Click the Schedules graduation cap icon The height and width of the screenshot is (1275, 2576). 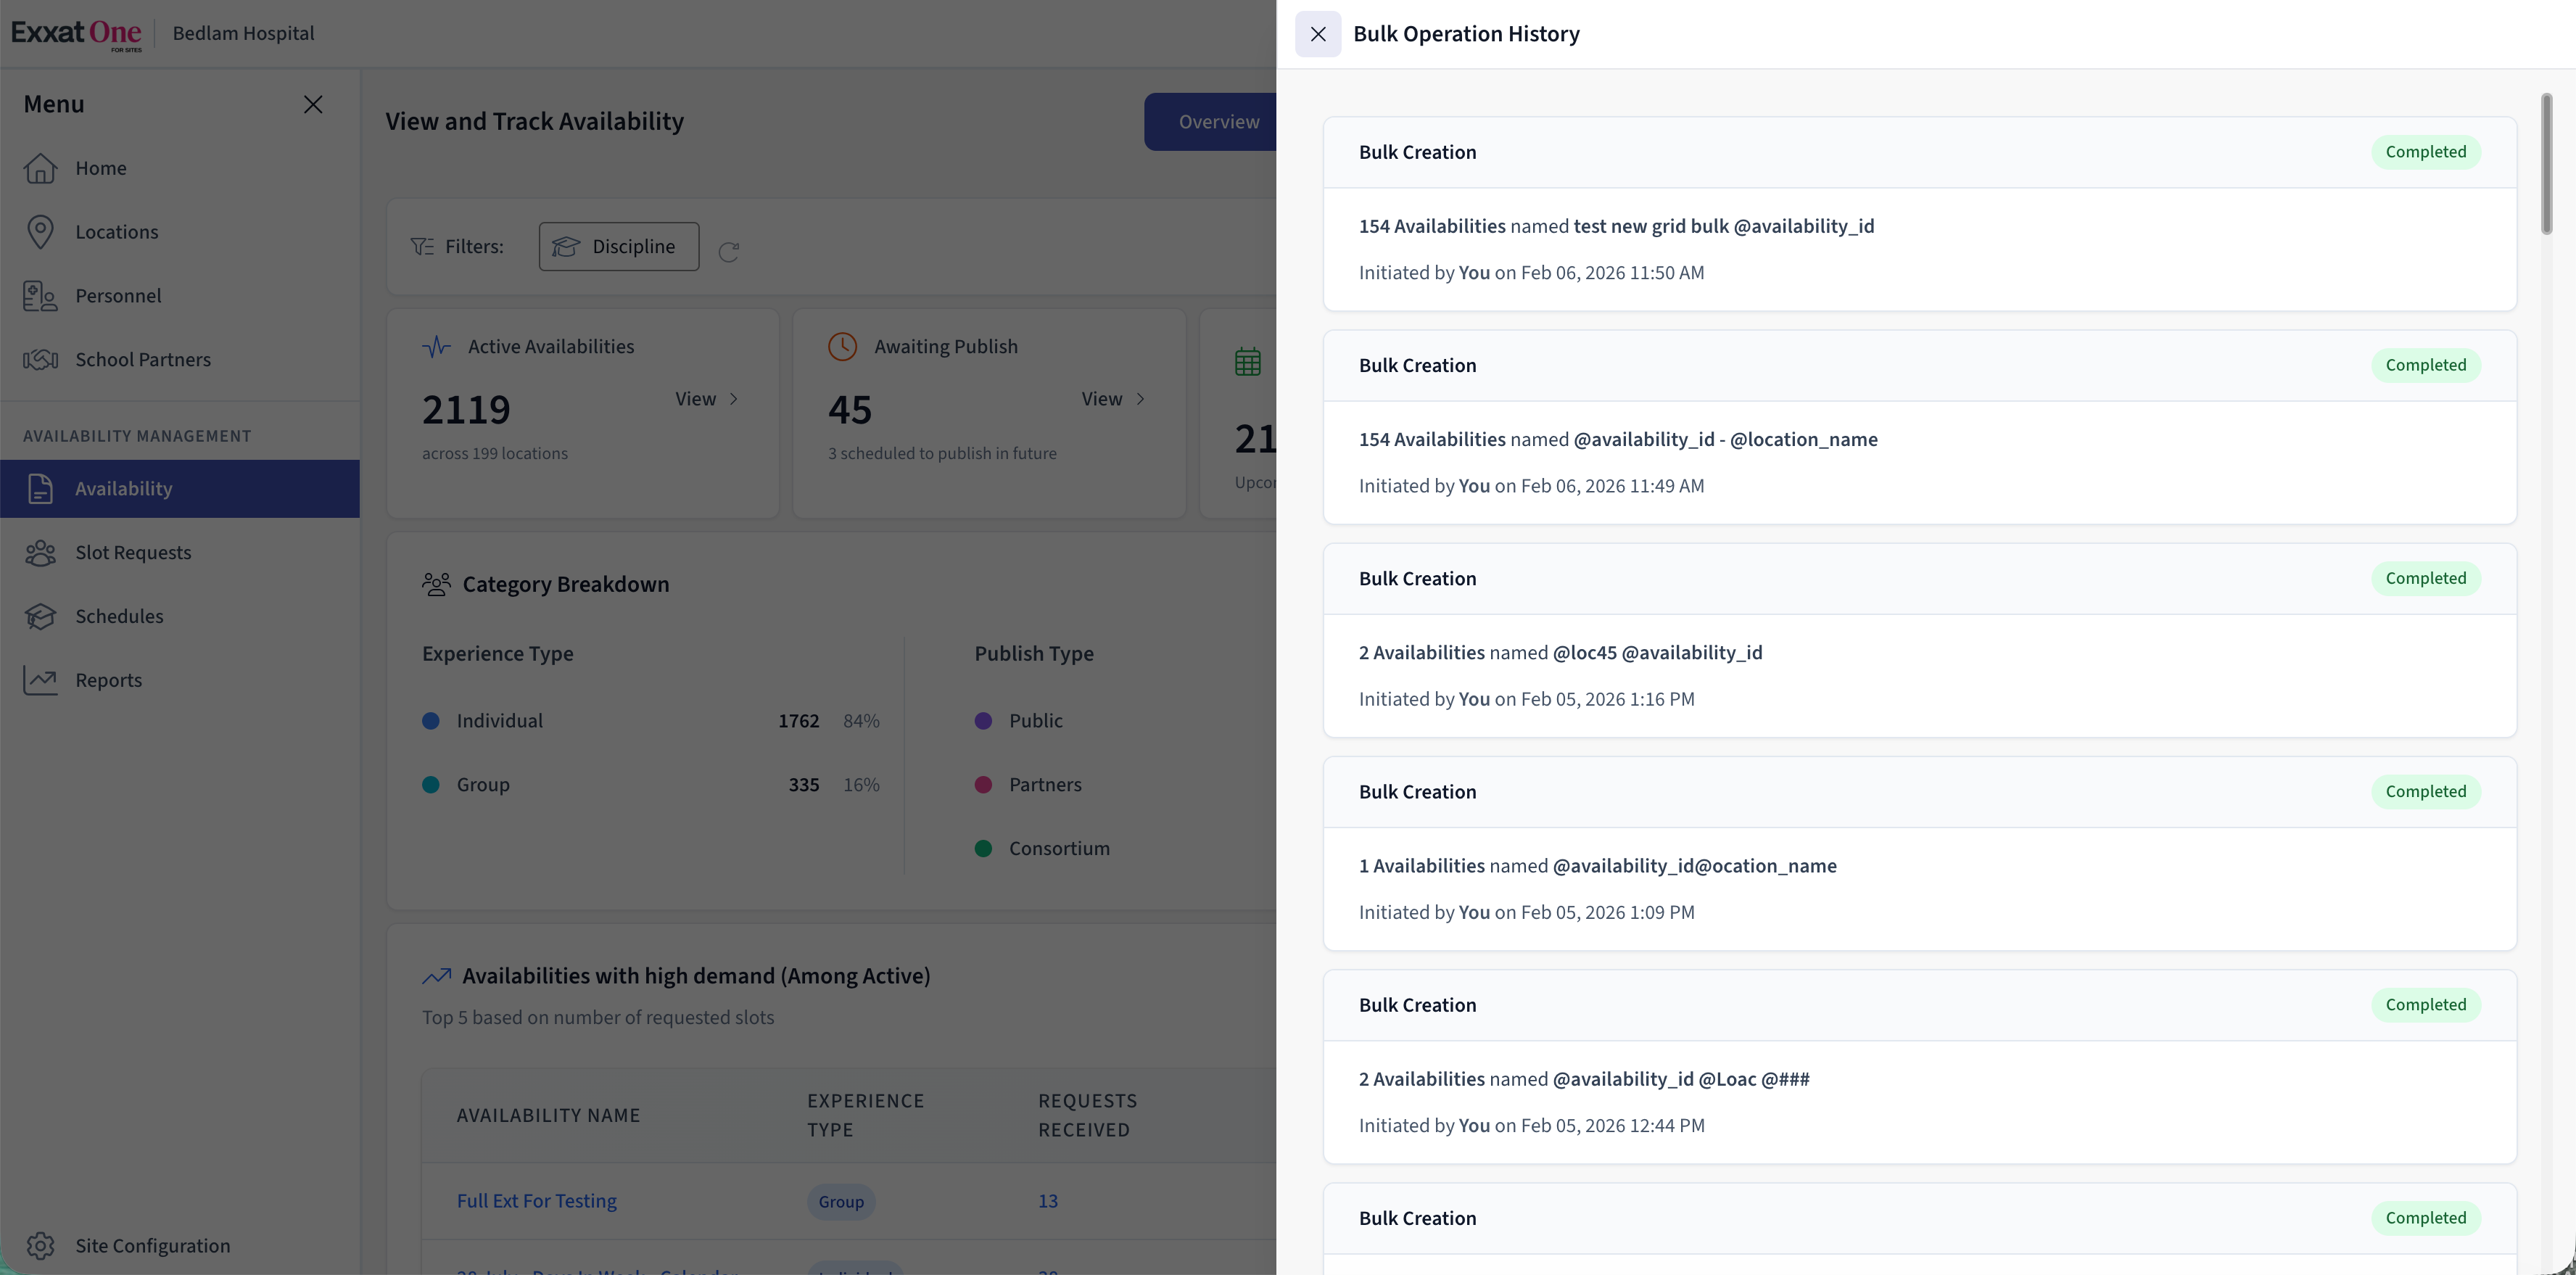click(40, 617)
